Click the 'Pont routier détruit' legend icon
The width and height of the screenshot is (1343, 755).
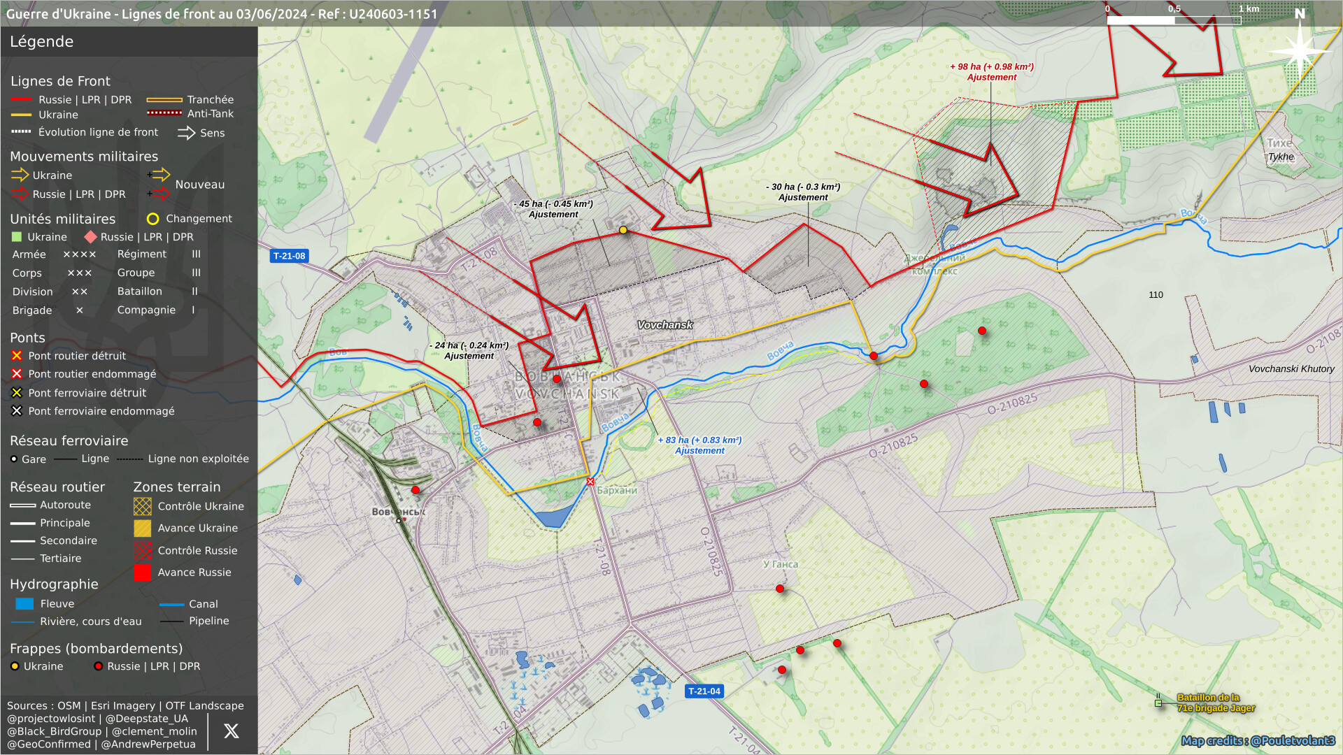pyautogui.click(x=17, y=356)
